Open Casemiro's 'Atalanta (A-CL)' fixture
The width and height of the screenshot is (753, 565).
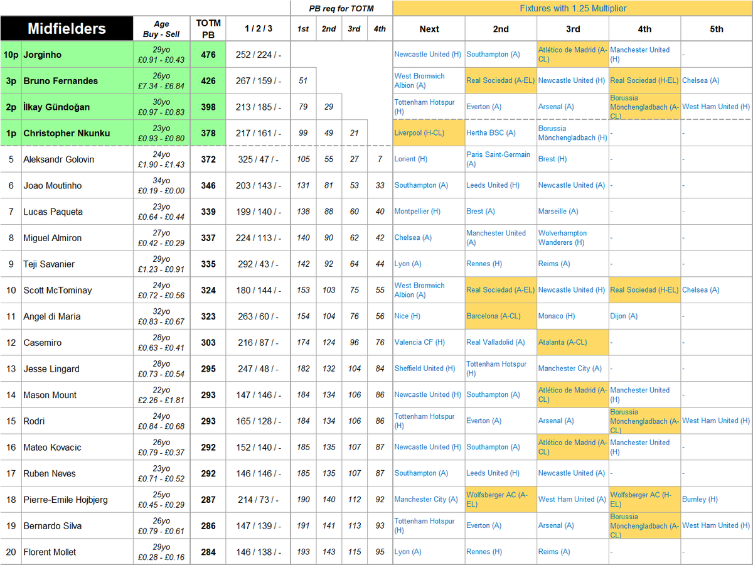pyautogui.click(x=563, y=343)
